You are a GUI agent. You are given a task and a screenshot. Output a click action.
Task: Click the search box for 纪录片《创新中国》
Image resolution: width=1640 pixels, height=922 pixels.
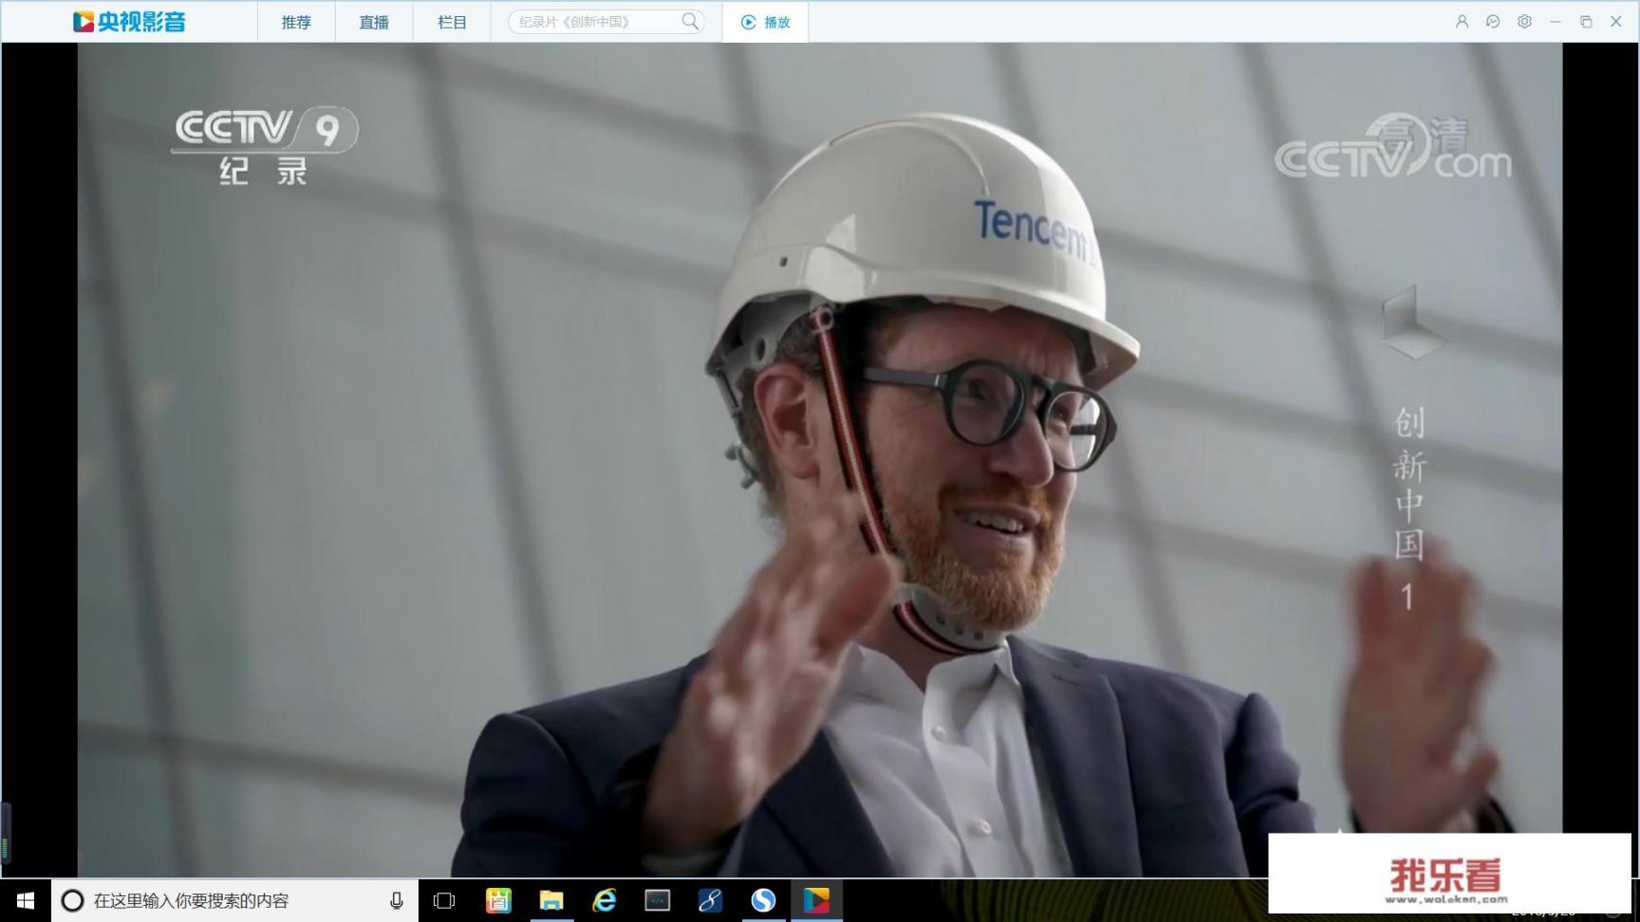[x=606, y=22]
